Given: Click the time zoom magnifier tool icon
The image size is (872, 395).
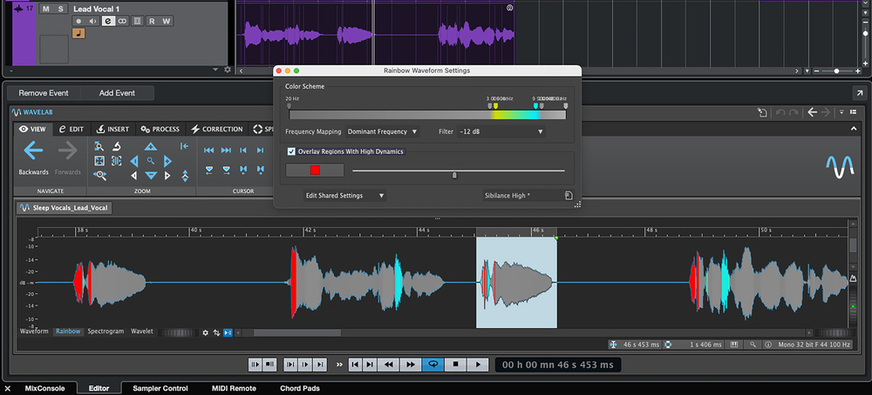Looking at the screenshot, I should [x=99, y=146].
